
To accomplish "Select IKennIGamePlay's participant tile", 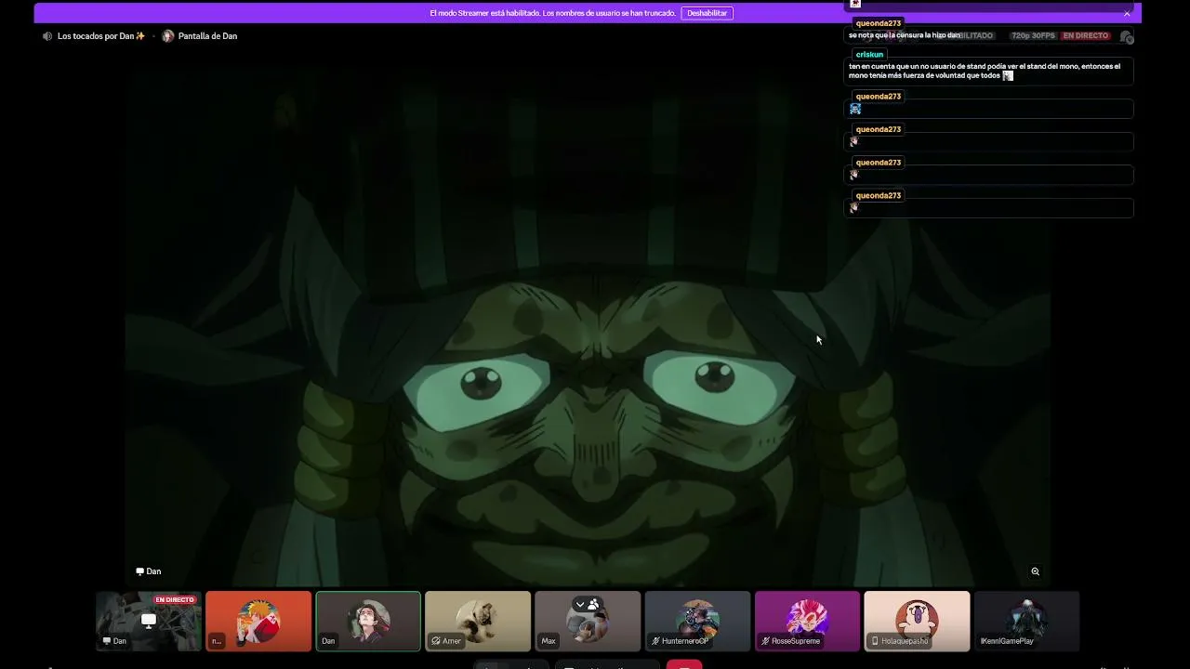I will [1026, 621].
